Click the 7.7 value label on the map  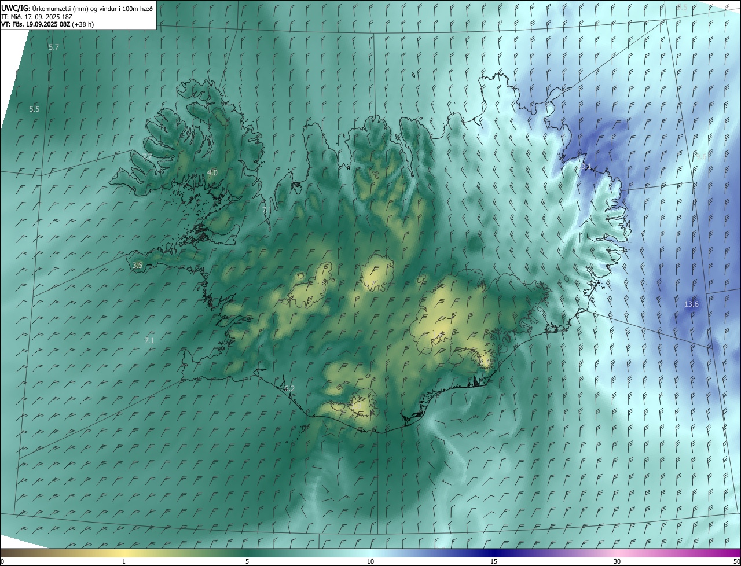pos(148,157)
